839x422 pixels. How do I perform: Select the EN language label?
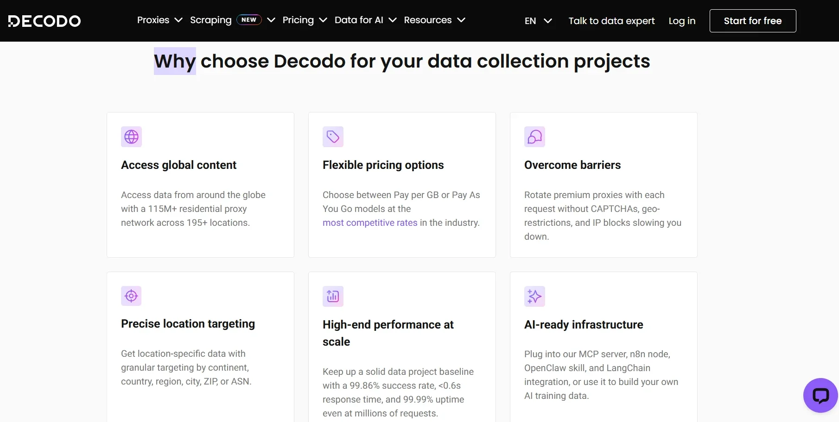(530, 21)
